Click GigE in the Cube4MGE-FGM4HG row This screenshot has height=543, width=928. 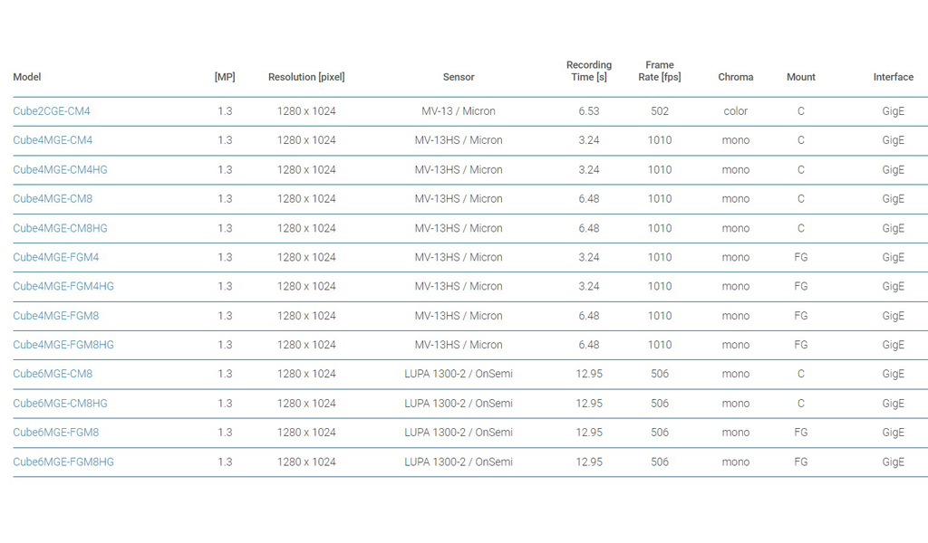[x=893, y=286]
